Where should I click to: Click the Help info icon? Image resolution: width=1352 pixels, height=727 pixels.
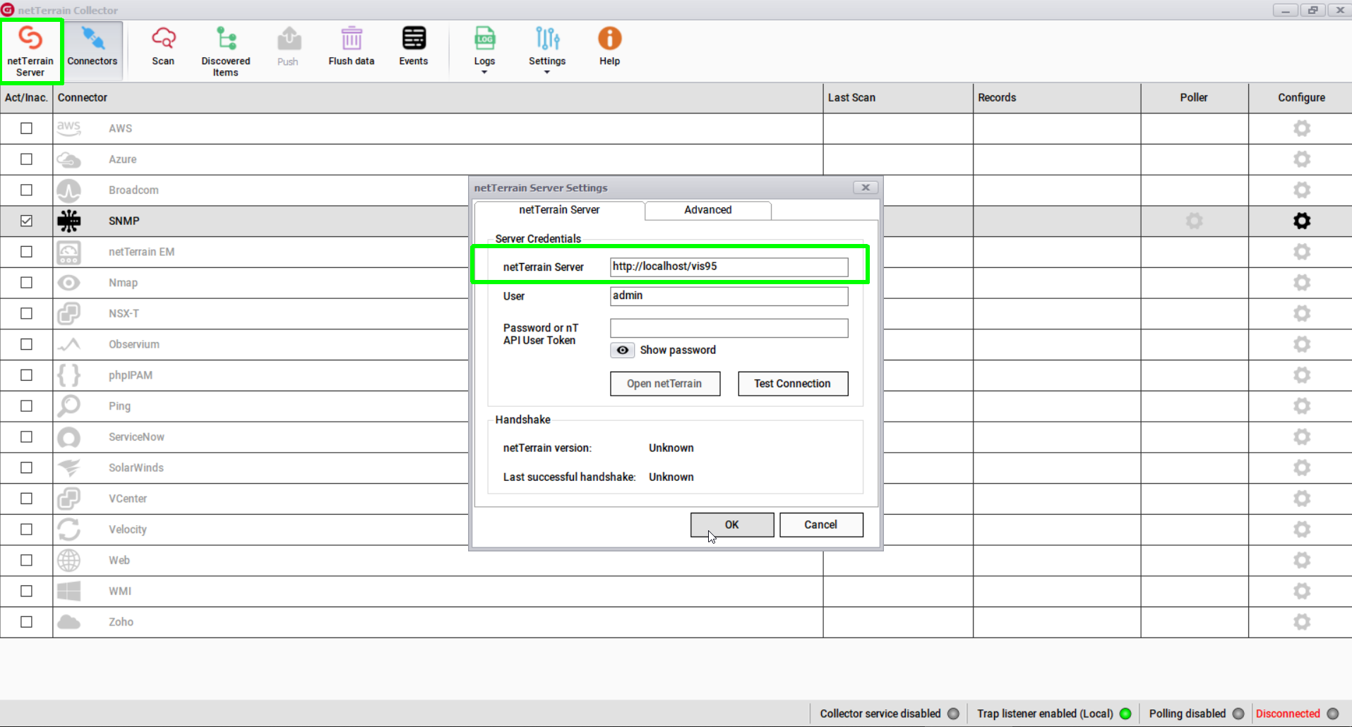point(609,47)
